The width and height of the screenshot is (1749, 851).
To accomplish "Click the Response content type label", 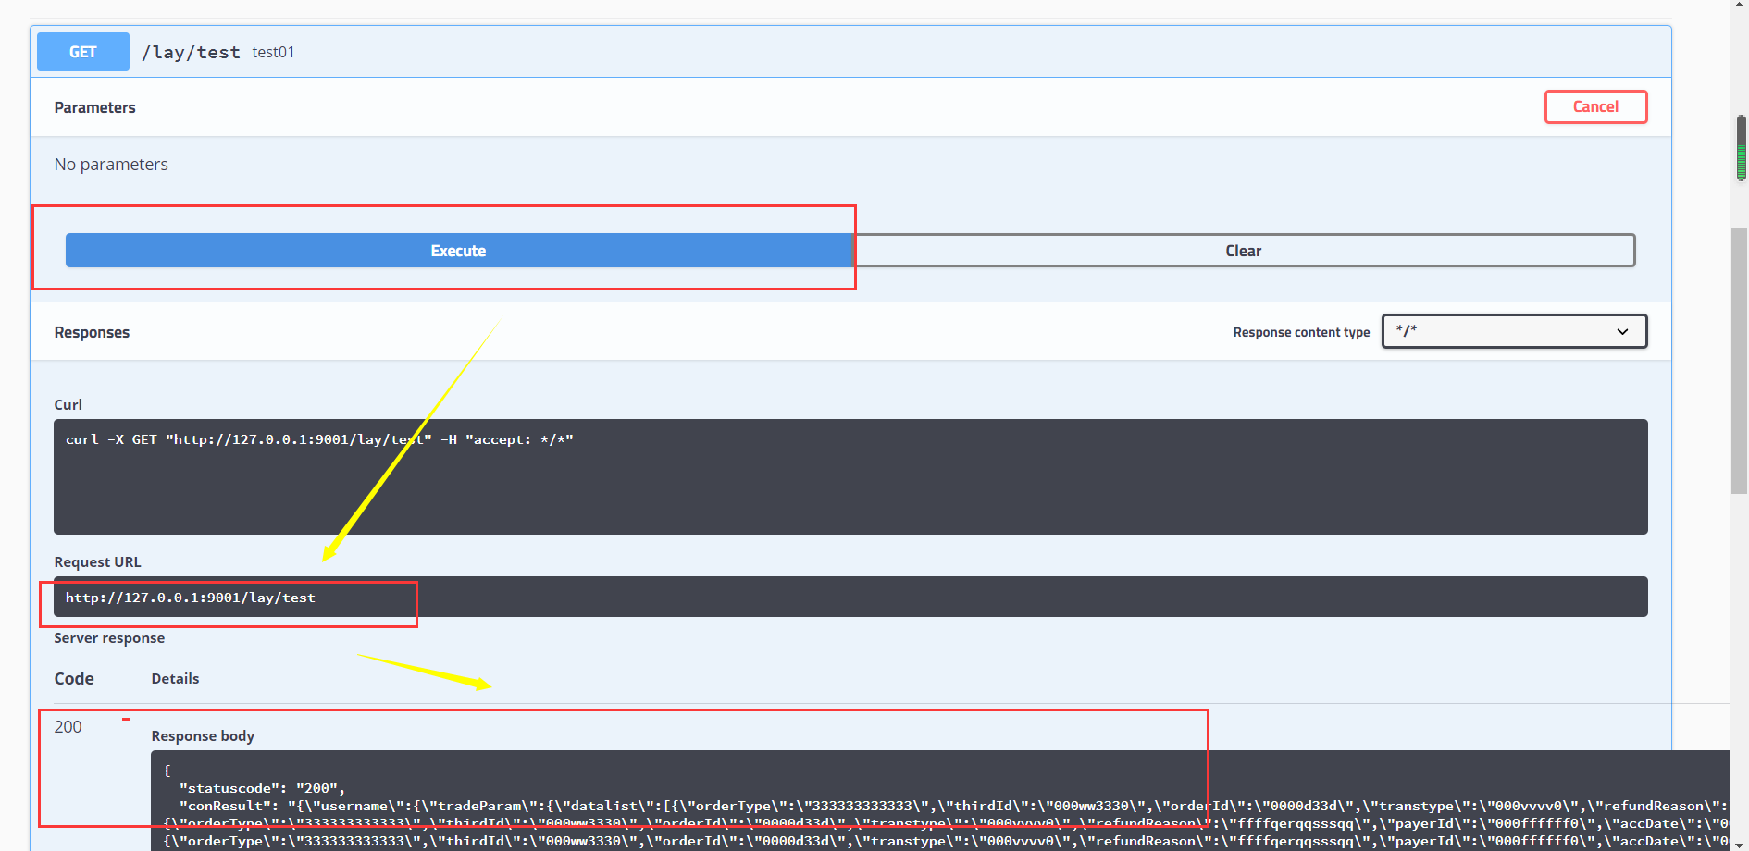I will [x=1301, y=332].
